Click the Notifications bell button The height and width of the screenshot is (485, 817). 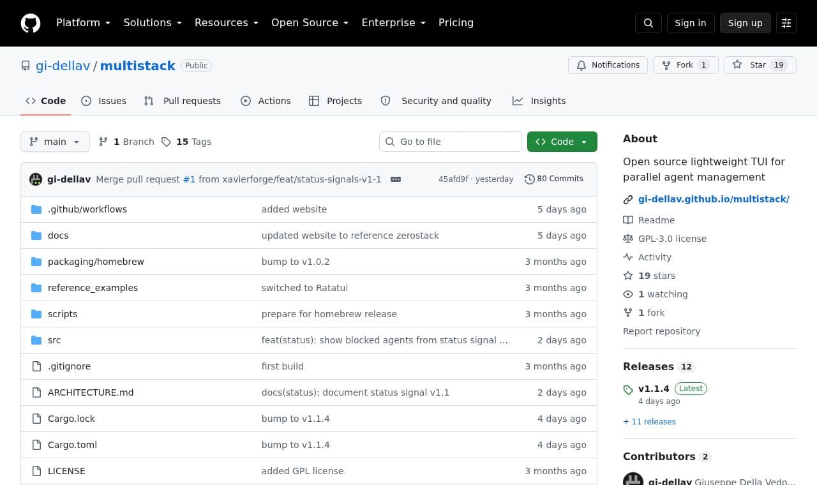coord(608,65)
